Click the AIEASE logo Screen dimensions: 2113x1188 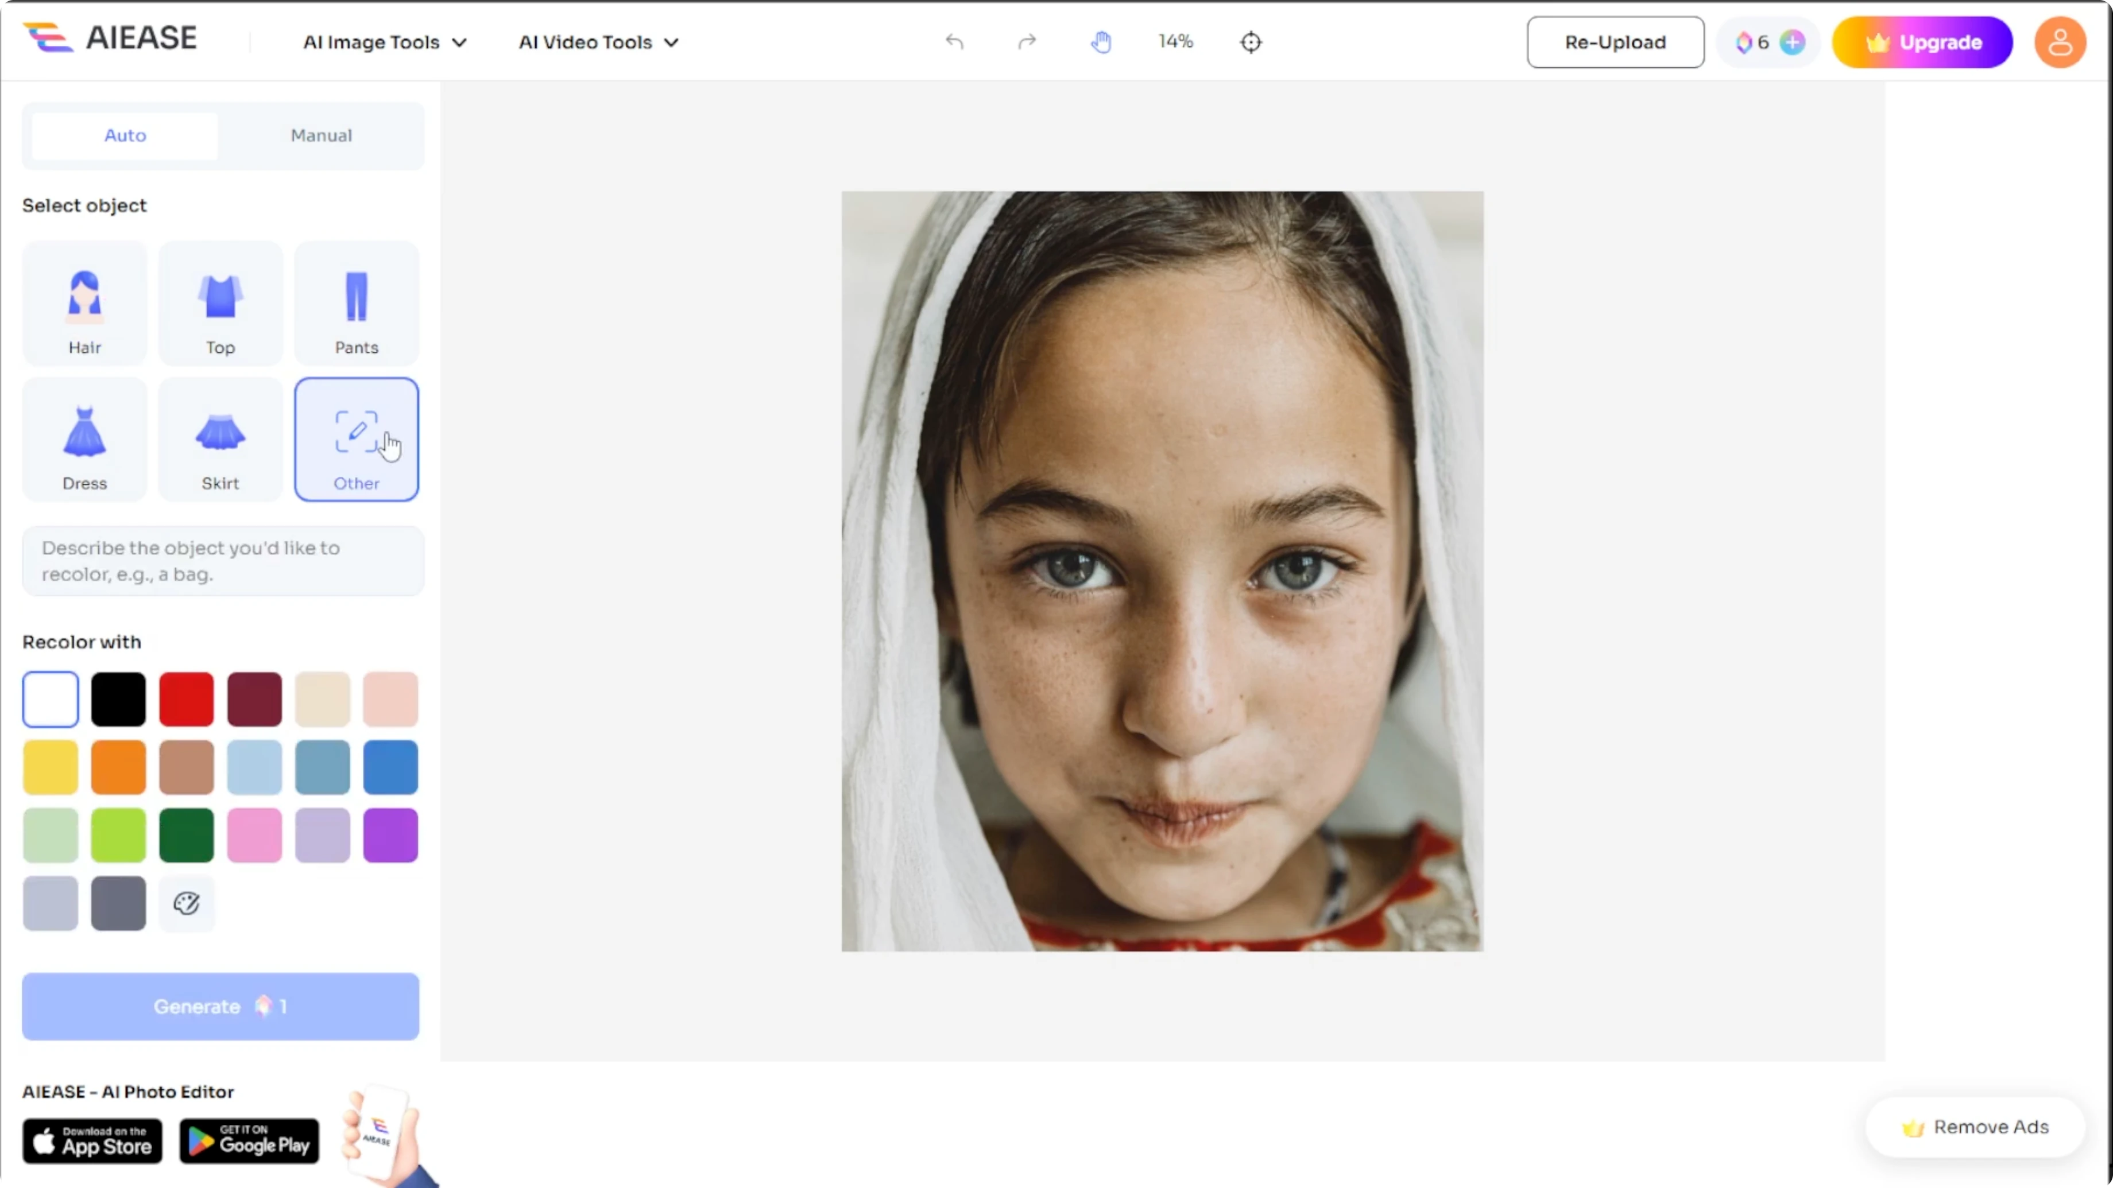(110, 38)
